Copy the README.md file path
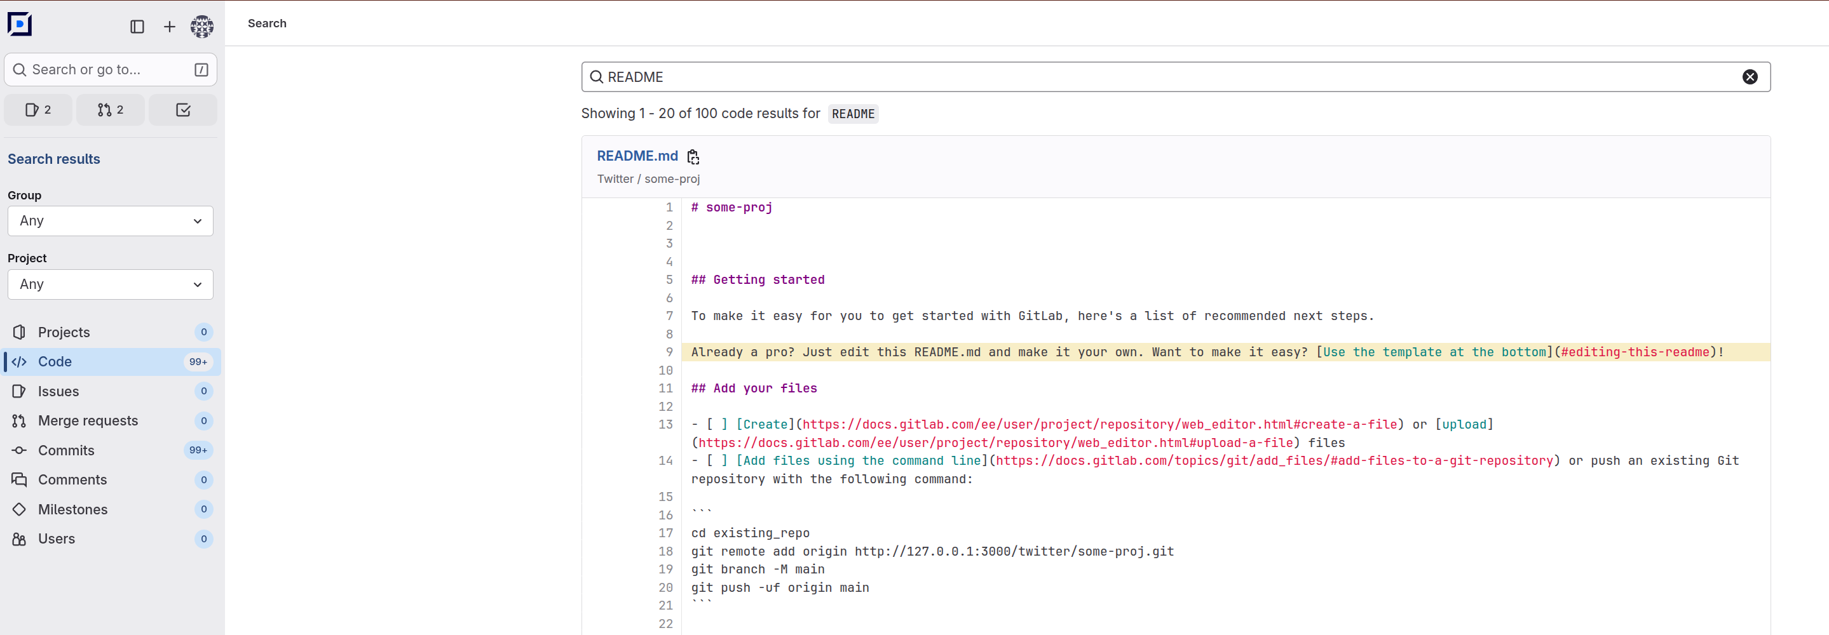The width and height of the screenshot is (1829, 635). tap(693, 157)
